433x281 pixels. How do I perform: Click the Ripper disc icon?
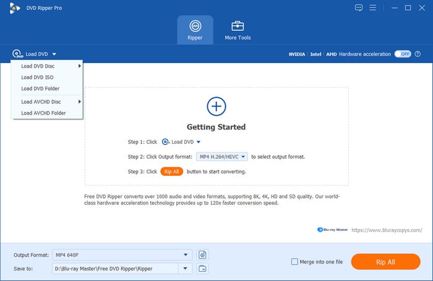[x=195, y=26]
